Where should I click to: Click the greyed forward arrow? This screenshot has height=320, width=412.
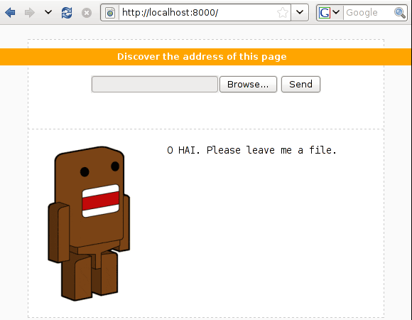29,12
